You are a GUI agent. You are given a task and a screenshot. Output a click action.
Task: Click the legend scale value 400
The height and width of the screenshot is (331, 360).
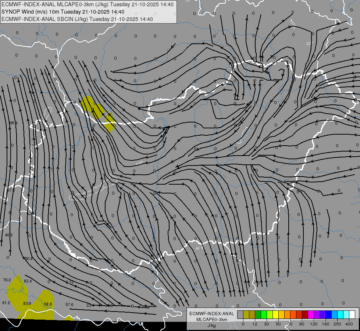click(349, 324)
